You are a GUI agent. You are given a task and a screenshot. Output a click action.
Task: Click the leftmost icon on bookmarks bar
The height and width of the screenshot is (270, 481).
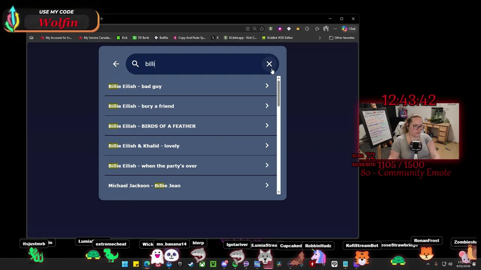(x=31, y=37)
